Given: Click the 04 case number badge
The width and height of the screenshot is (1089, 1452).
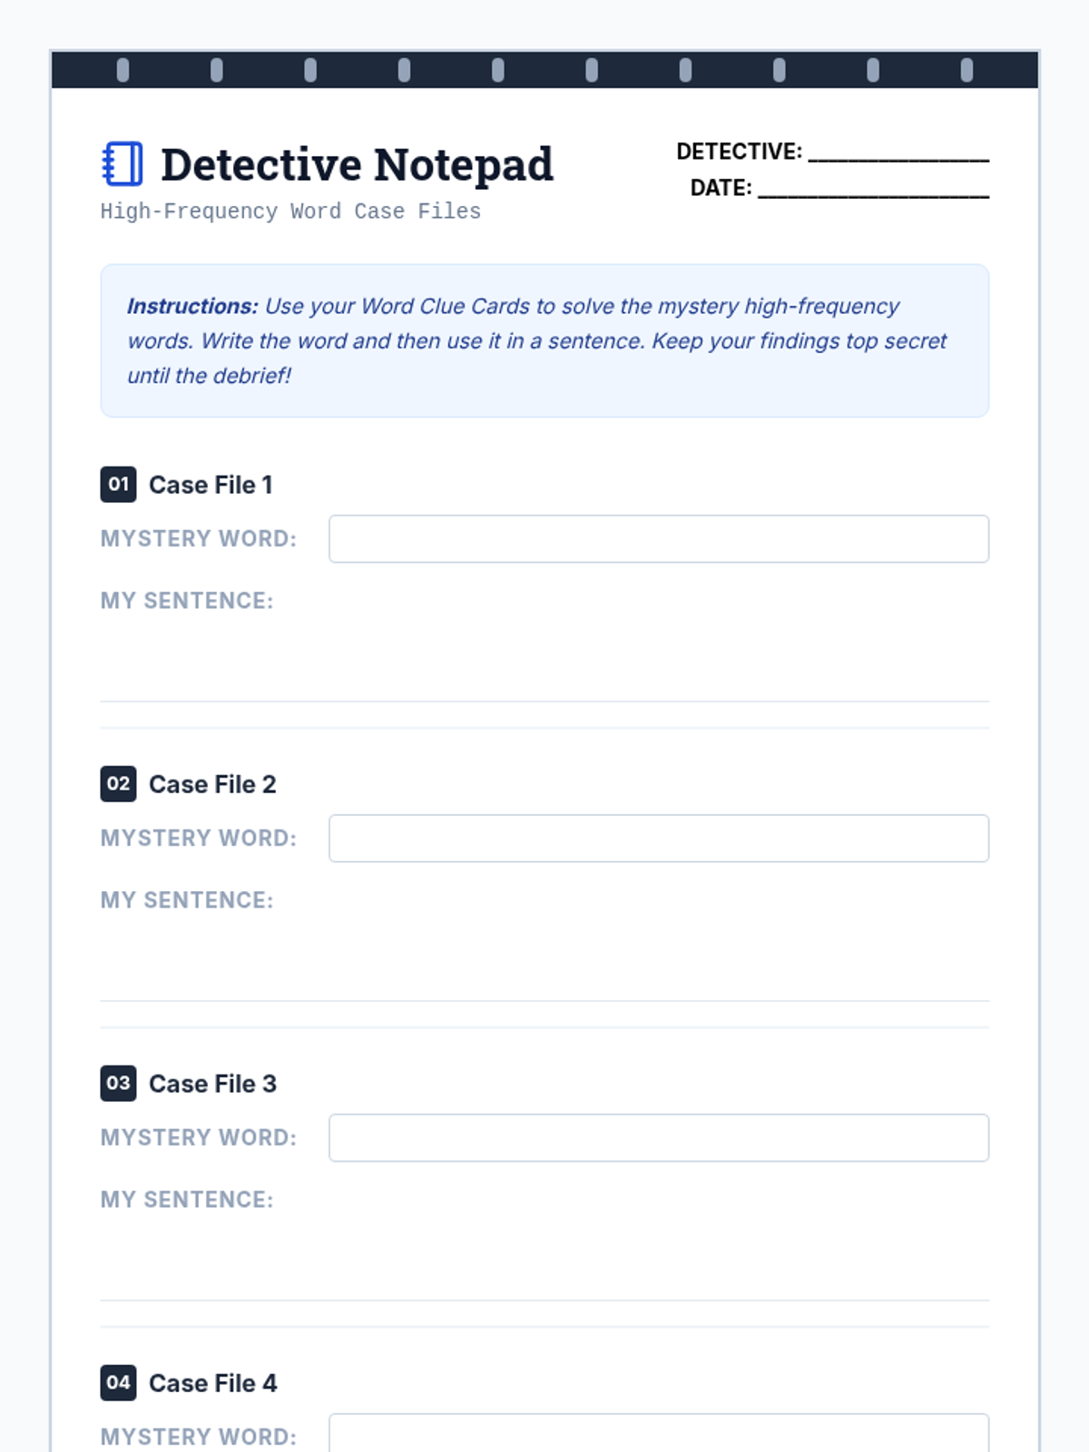Looking at the screenshot, I should pos(118,1383).
